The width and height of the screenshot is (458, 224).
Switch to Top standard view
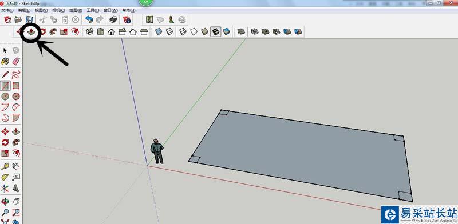101,31
